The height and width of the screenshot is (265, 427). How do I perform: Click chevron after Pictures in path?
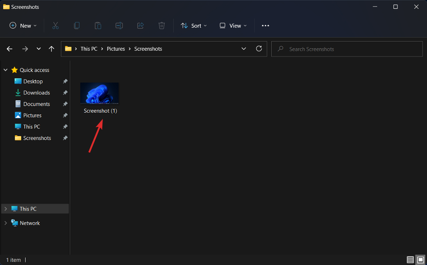coord(130,49)
